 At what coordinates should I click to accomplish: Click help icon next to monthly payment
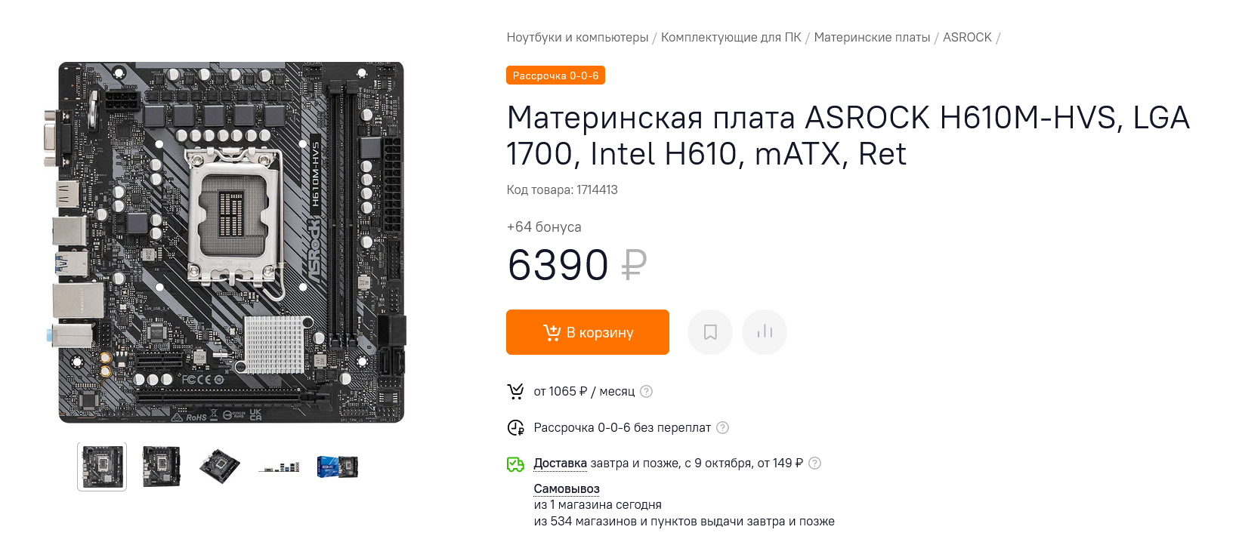pos(647,391)
